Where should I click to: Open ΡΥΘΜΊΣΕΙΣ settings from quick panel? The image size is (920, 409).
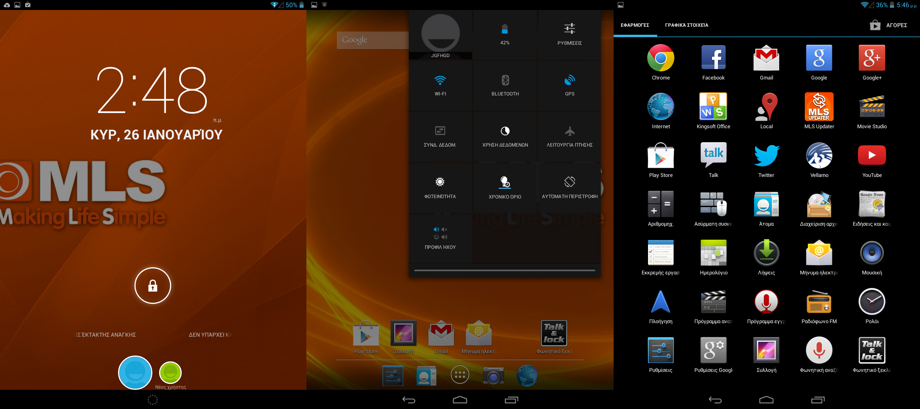click(570, 34)
